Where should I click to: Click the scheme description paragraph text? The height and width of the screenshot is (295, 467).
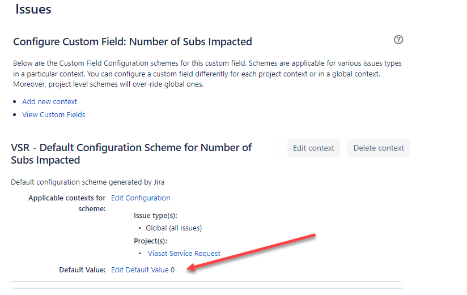tap(207, 74)
